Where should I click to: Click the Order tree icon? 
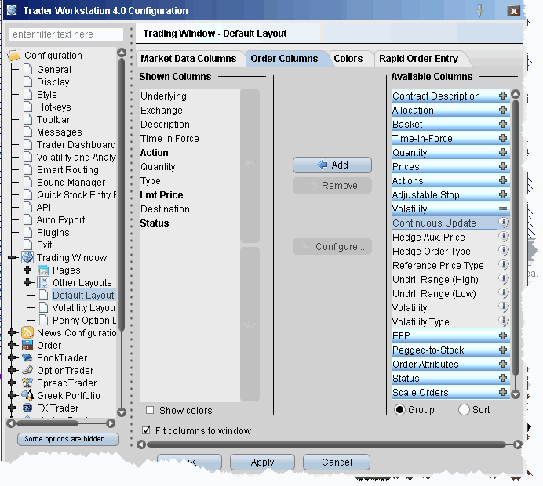[x=27, y=345]
